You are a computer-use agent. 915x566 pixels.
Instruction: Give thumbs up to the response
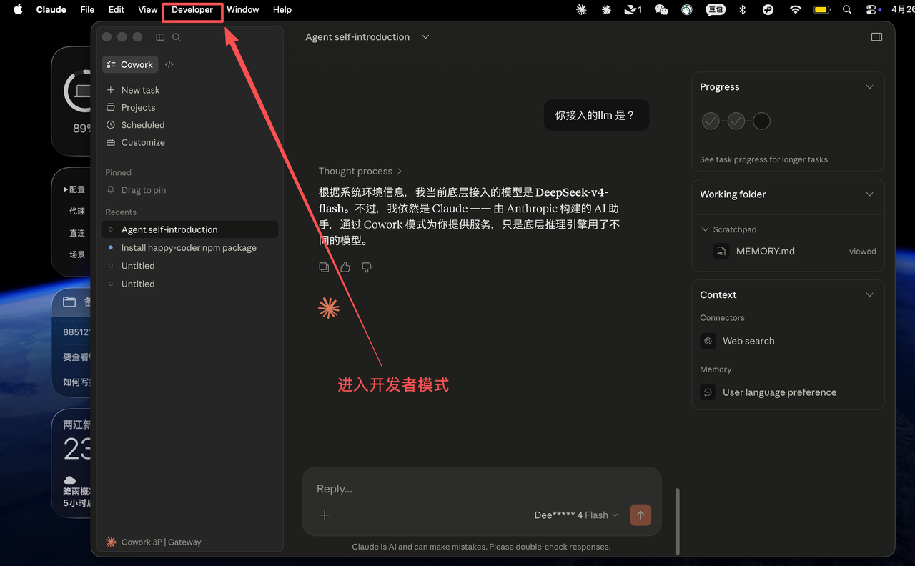tap(345, 267)
